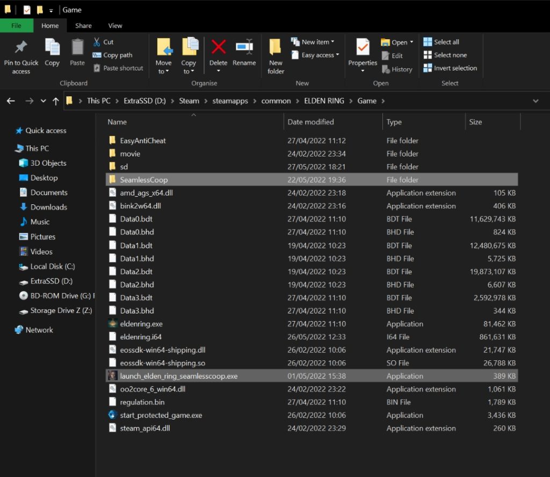Viewport: 550px width, 477px height.
Task: Open BD-ROM Drive (G:) in the sidebar
Action: point(57,296)
